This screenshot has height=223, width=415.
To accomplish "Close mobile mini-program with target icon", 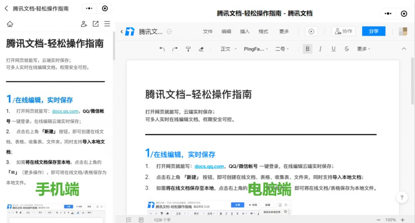I will [105, 8].
